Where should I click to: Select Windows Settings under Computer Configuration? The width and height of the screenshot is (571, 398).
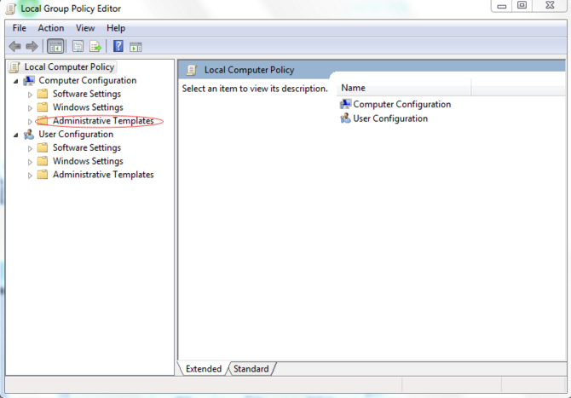(x=88, y=107)
